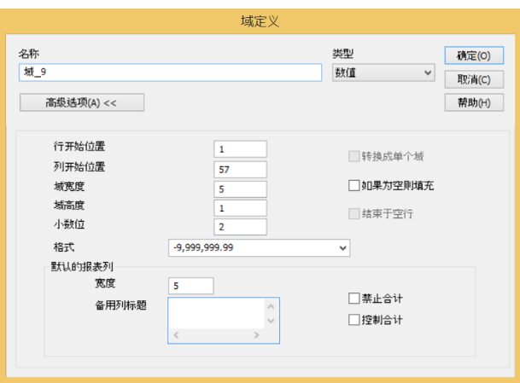Toggle the 控制合计 checkbox
The image size is (520, 383).
354,320
